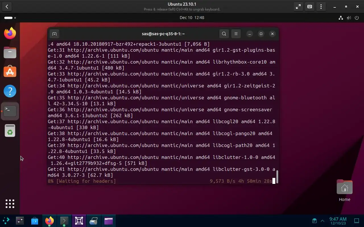This screenshot has width=364, height=227.
Task: Open the terminal search tool
Action: [x=224, y=34]
